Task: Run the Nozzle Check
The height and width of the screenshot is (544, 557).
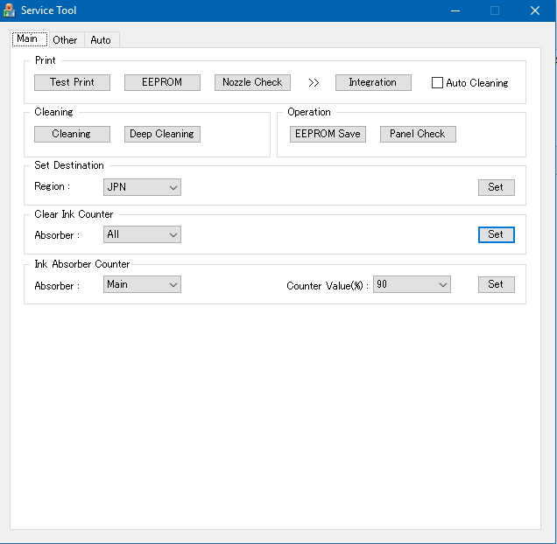Action: click(x=252, y=82)
